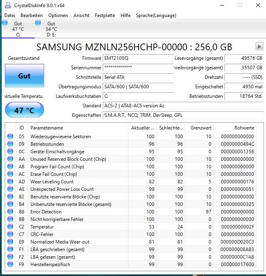The width and height of the screenshot is (266, 276).
Task: Click the Schreibvorgänge value 35507 GB
Action: (244, 68)
